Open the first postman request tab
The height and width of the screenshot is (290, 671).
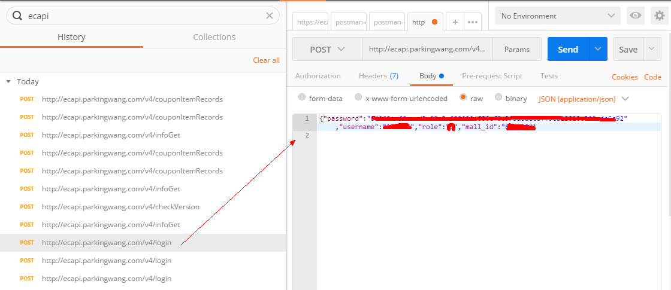point(348,22)
